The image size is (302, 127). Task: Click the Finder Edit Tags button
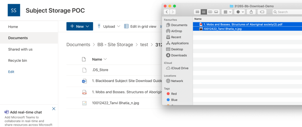262,12
